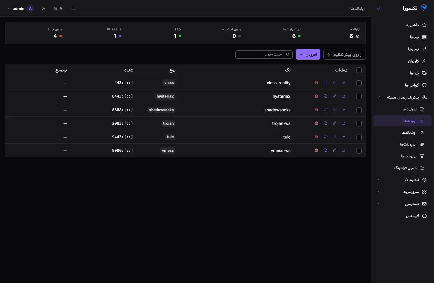Open the admin user dropdown
Viewport: 434px width, 283px height.
tap(20, 8)
